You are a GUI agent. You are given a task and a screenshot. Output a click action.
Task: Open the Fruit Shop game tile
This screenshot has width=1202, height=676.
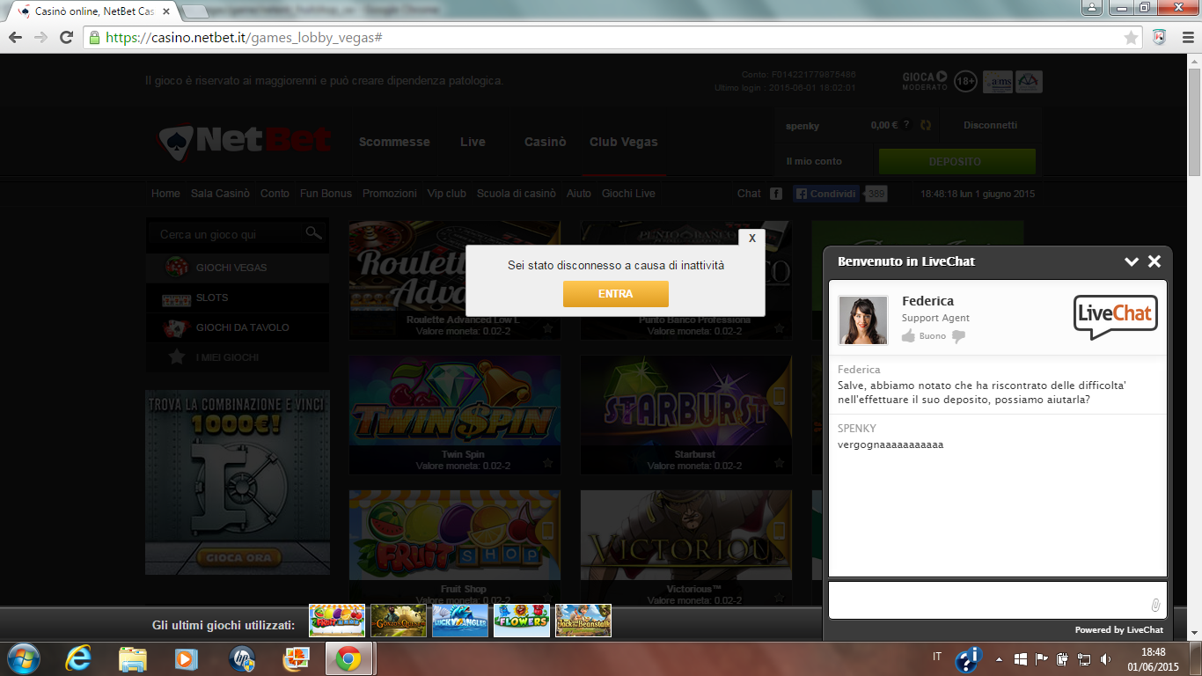point(455,547)
